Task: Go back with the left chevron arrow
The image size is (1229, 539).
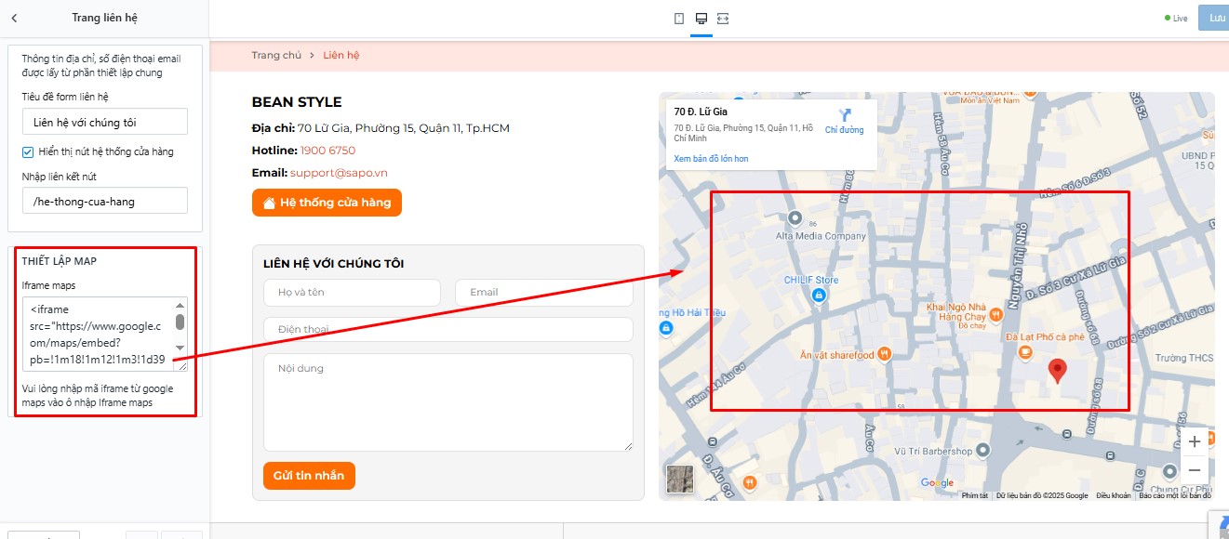Action: pyautogui.click(x=14, y=19)
